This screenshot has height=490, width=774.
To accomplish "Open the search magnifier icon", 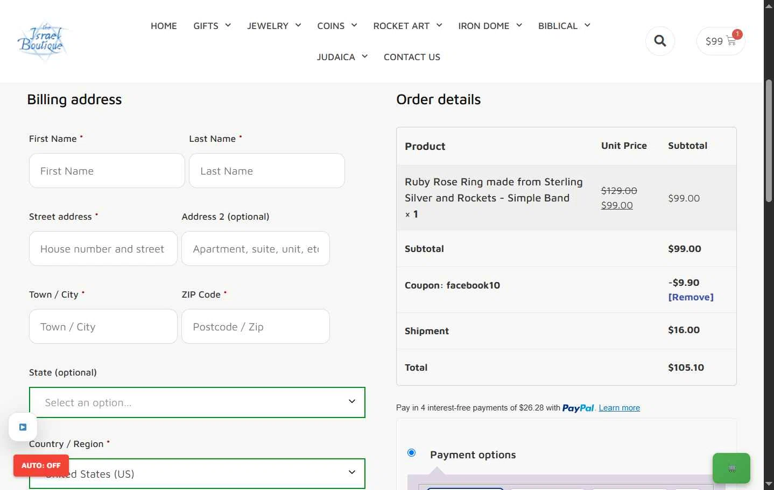I will tap(660, 41).
